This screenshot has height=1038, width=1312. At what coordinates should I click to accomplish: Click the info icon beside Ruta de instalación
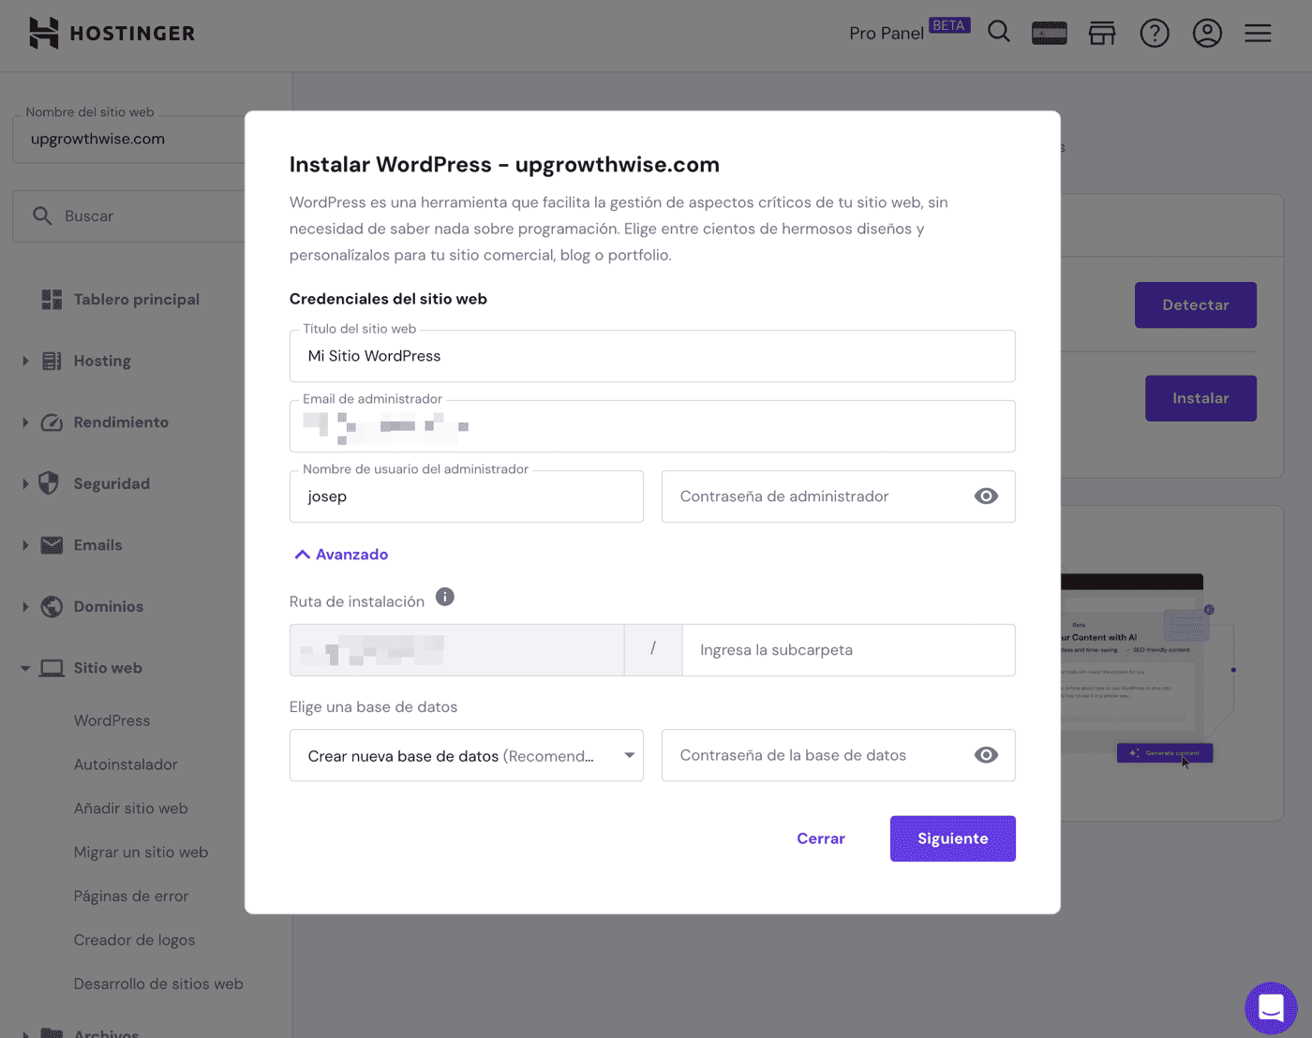coord(445,597)
